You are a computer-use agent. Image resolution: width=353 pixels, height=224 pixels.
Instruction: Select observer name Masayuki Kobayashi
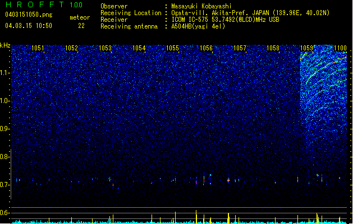[x=201, y=6]
